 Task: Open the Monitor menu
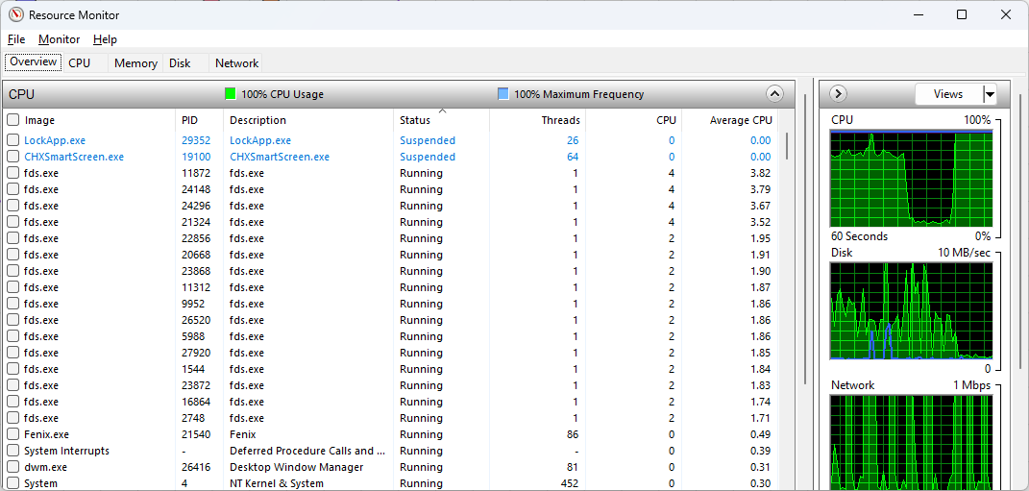tap(59, 39)
